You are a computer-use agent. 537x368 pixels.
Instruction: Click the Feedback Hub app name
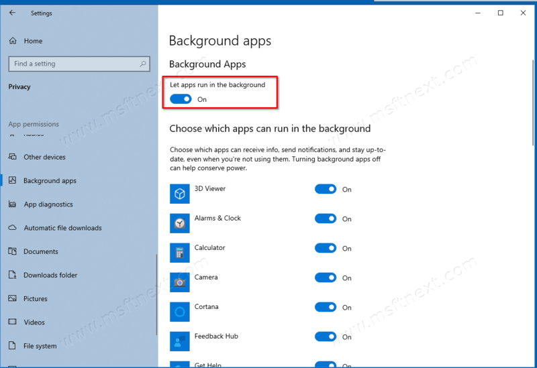pos(216,336)
